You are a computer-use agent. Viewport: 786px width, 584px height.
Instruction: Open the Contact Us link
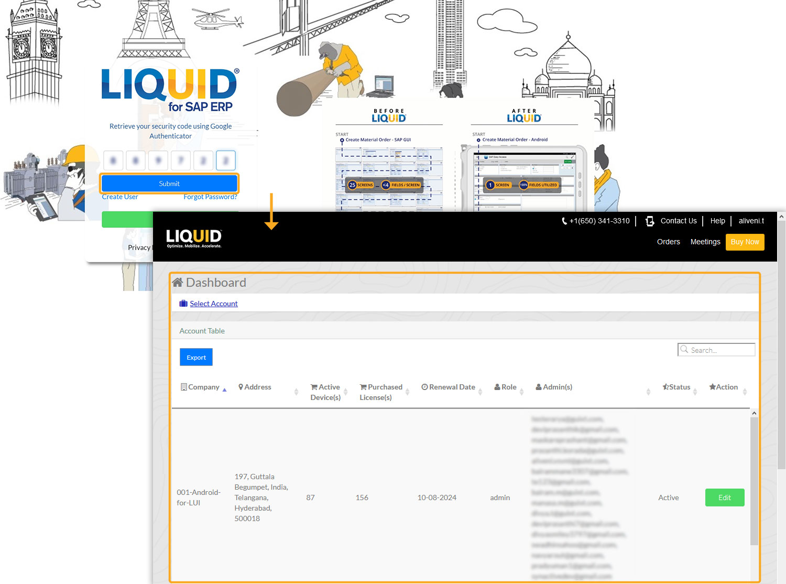679,221
